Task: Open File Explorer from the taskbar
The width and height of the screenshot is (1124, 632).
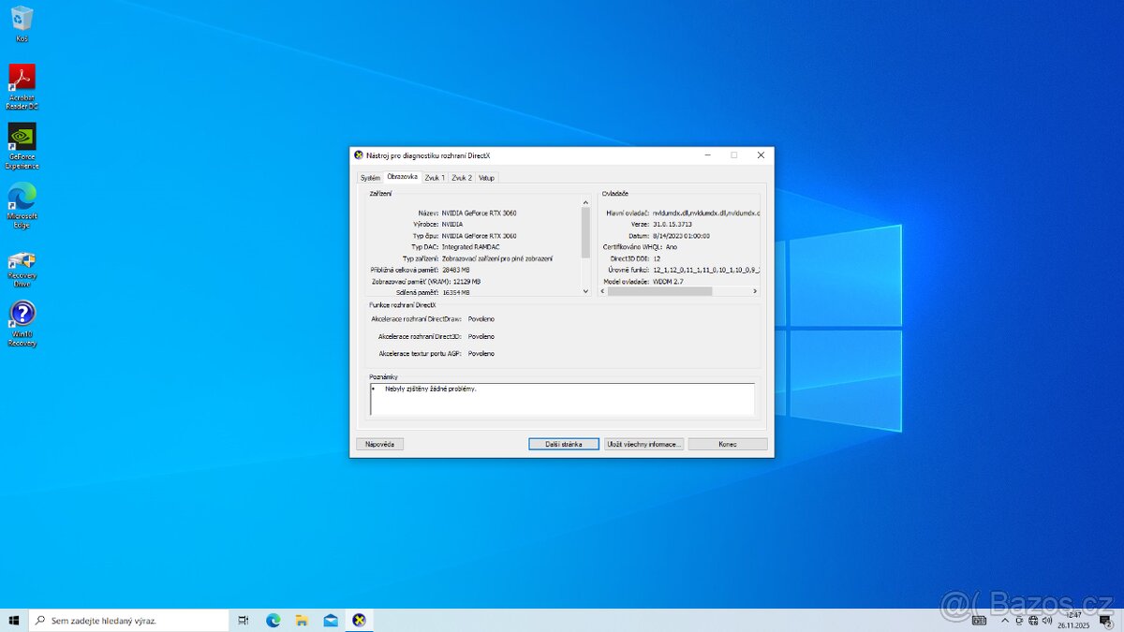Action: [302, 619]
